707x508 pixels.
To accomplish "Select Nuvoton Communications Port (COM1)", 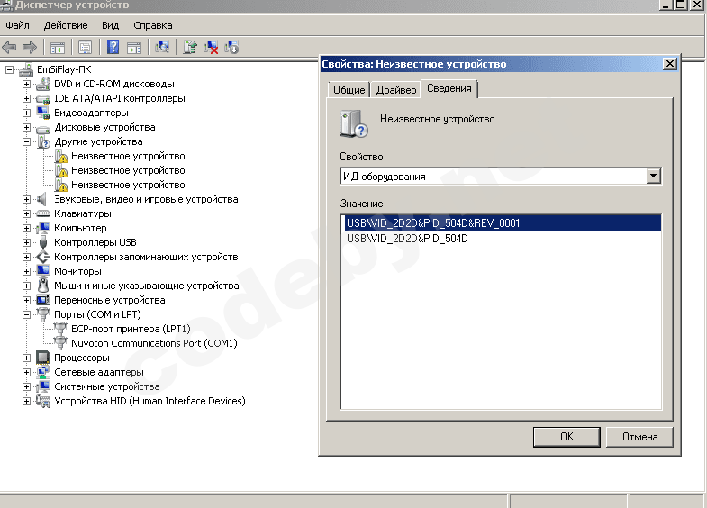I will (154, 343).
